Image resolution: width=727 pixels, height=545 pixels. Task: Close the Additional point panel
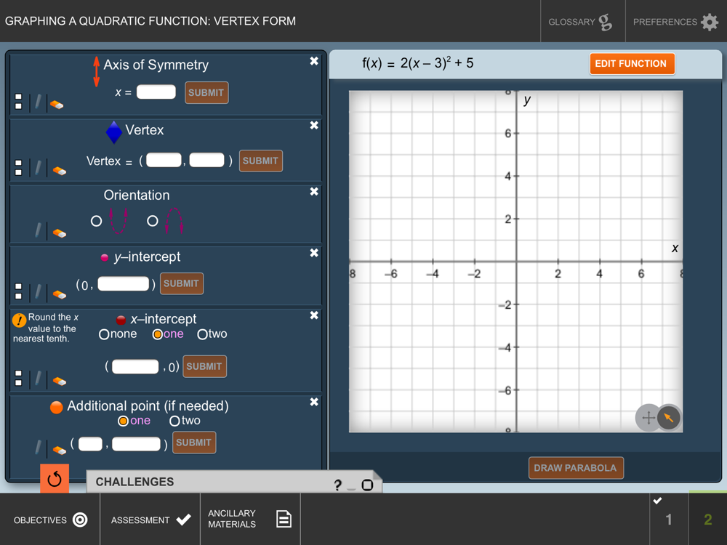tap(314, 402)
